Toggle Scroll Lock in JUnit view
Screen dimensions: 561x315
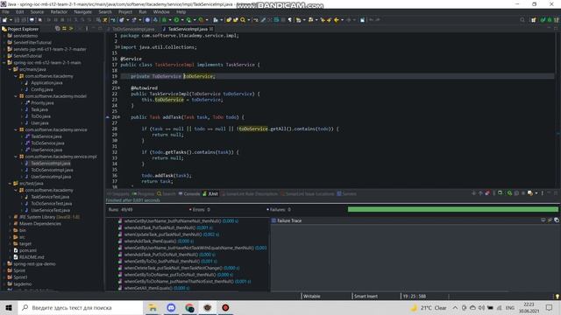click(500, 193)
